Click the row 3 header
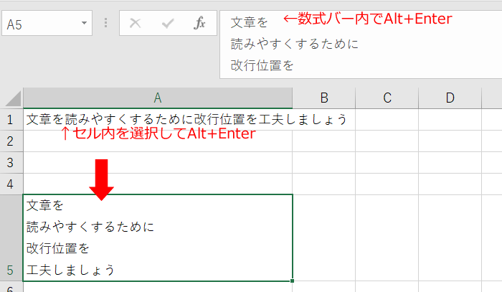Viewport: 502px width, 292px height. pos(11,162)
